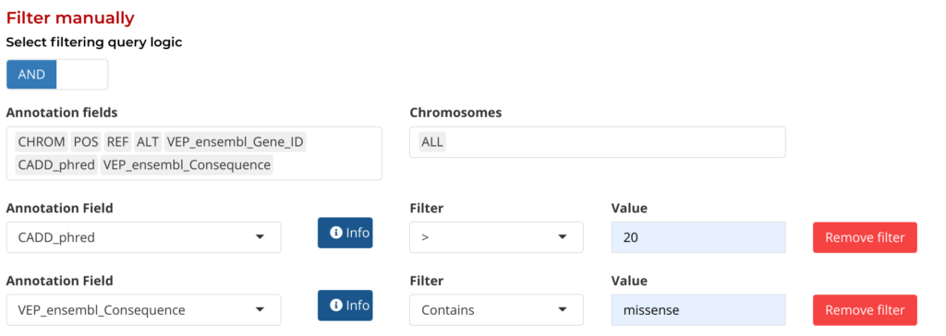The width and height of the screenshot is (946, 336).
Task: Select the VEP_ensembl_Gene_ID tag
Action: 236,142
